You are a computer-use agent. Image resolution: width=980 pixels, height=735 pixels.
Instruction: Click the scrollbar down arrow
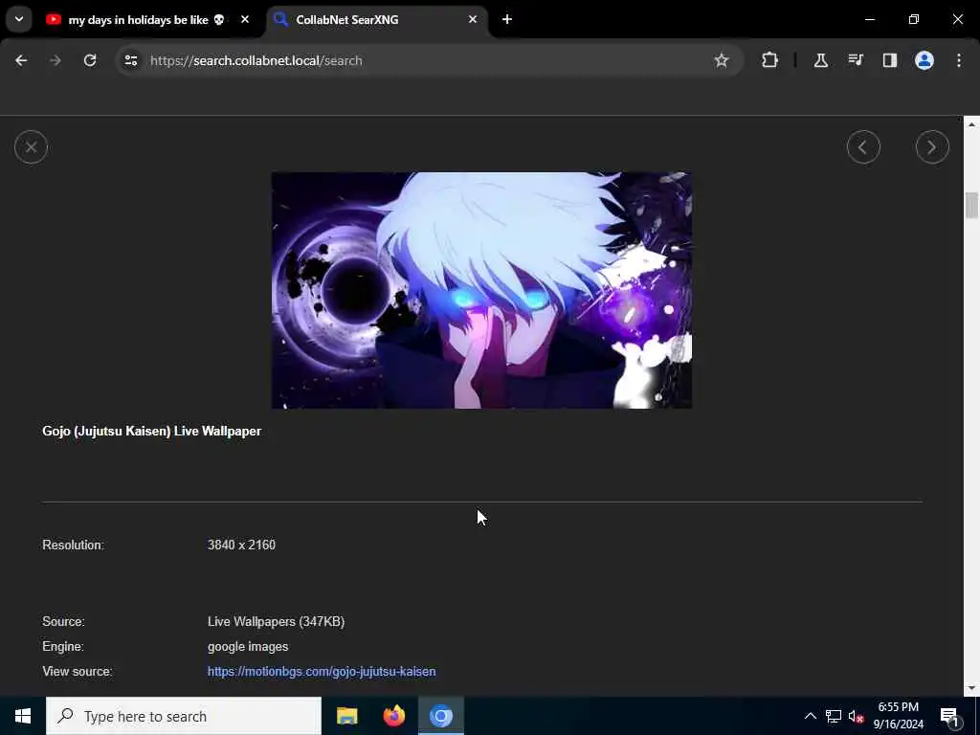coord(971,688)
